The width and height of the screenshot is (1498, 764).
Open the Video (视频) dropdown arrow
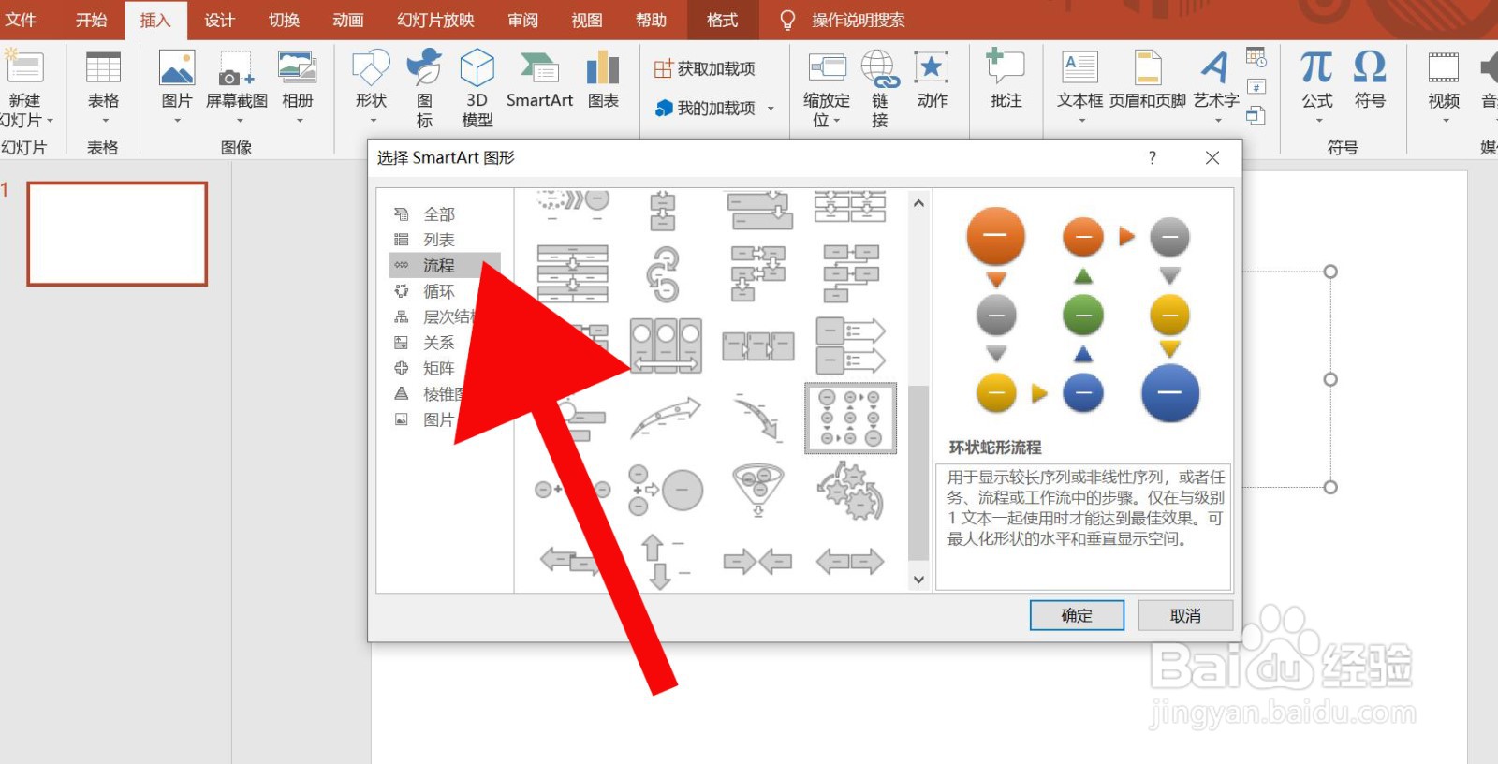coord(1446,121)
